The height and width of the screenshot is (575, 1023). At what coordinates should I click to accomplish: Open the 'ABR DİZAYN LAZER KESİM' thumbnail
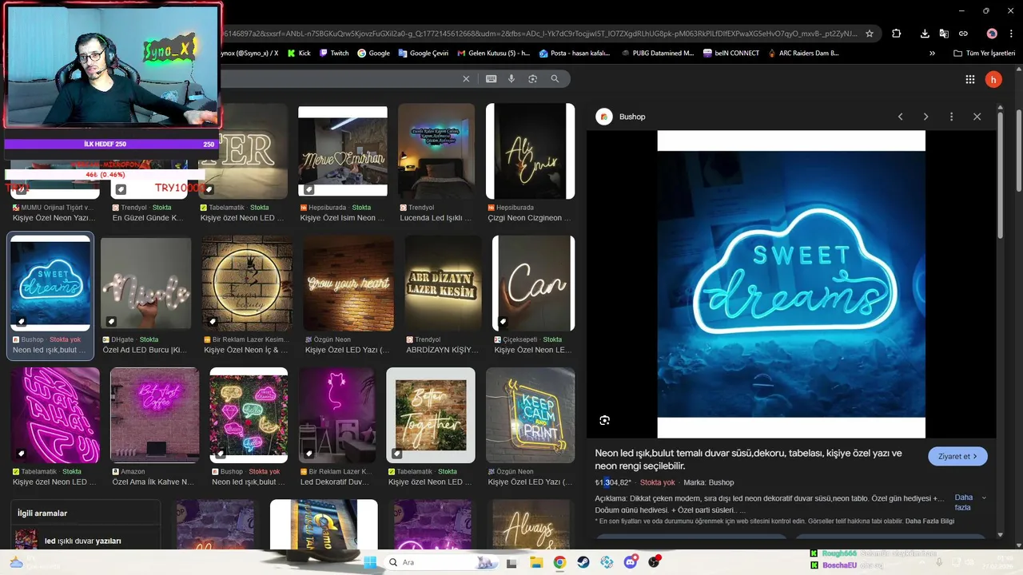(443, 284)
